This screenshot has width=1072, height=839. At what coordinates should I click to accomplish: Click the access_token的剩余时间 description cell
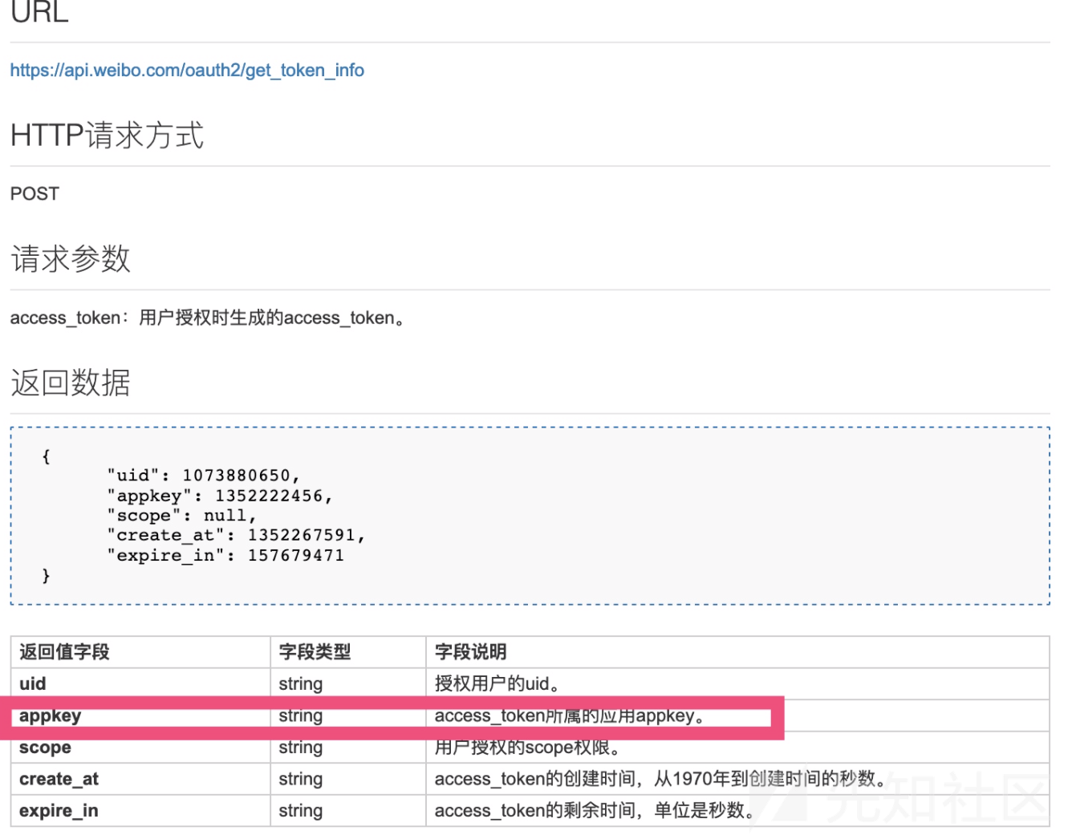tap(737, 811)
